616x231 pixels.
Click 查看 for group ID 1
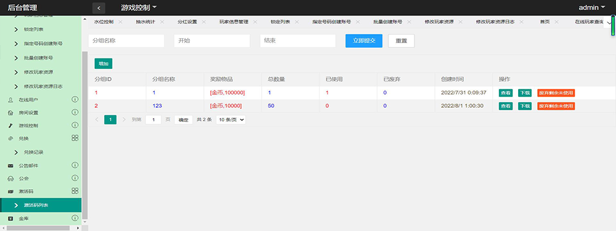[506, 93]
